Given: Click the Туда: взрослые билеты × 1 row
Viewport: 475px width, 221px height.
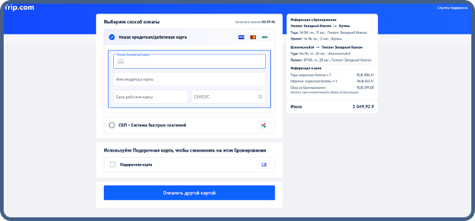Looking at the screenshot, I should click(332, 75).
